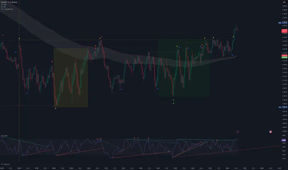Click the TFF_RSI pane indicator label

(4, 136)
